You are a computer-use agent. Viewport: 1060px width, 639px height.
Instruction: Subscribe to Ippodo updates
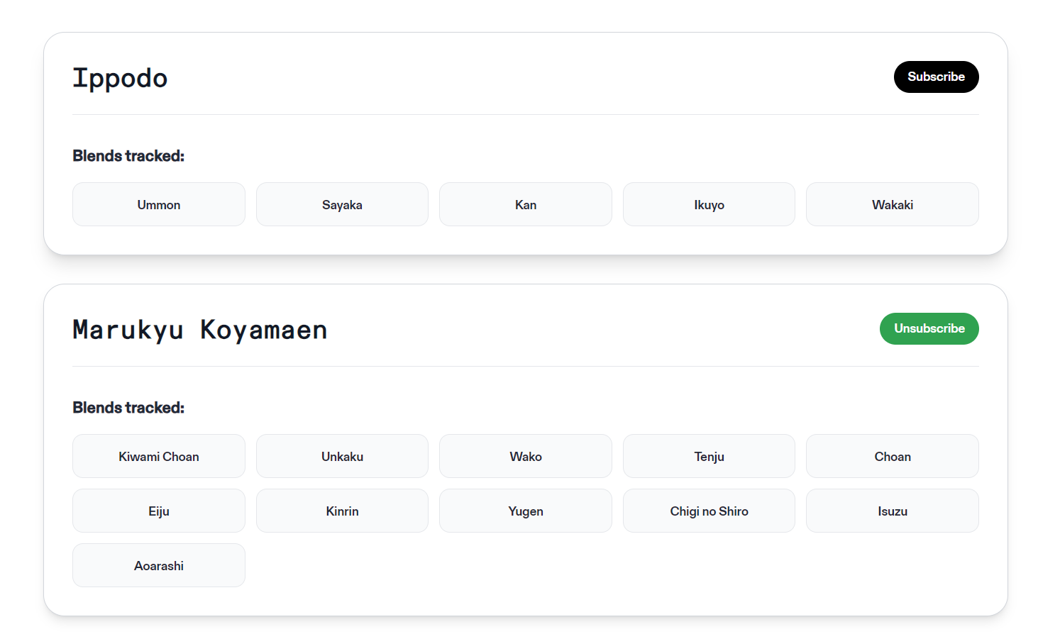(x=936, y=77)
